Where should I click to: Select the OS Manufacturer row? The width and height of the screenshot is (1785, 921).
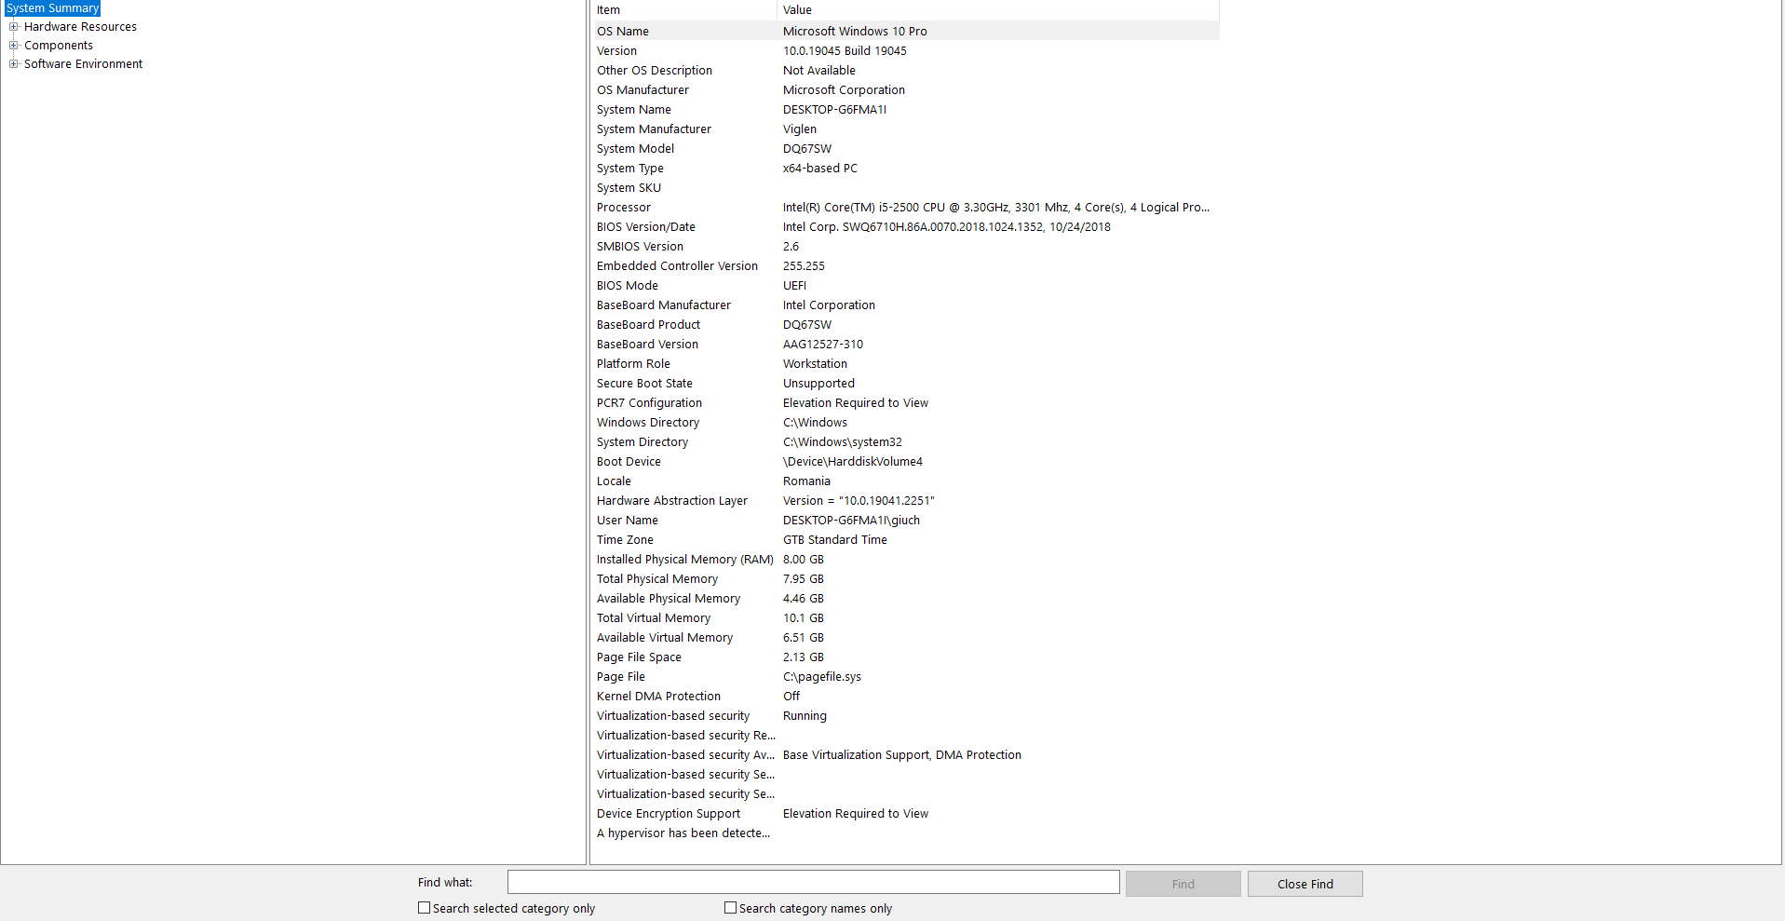click(906, 90)
